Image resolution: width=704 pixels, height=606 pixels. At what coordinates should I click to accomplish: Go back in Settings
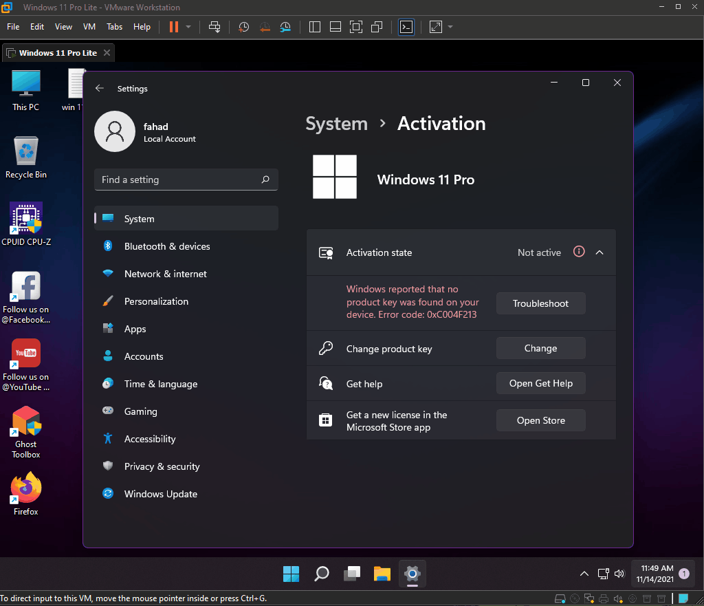pos(100,88)
